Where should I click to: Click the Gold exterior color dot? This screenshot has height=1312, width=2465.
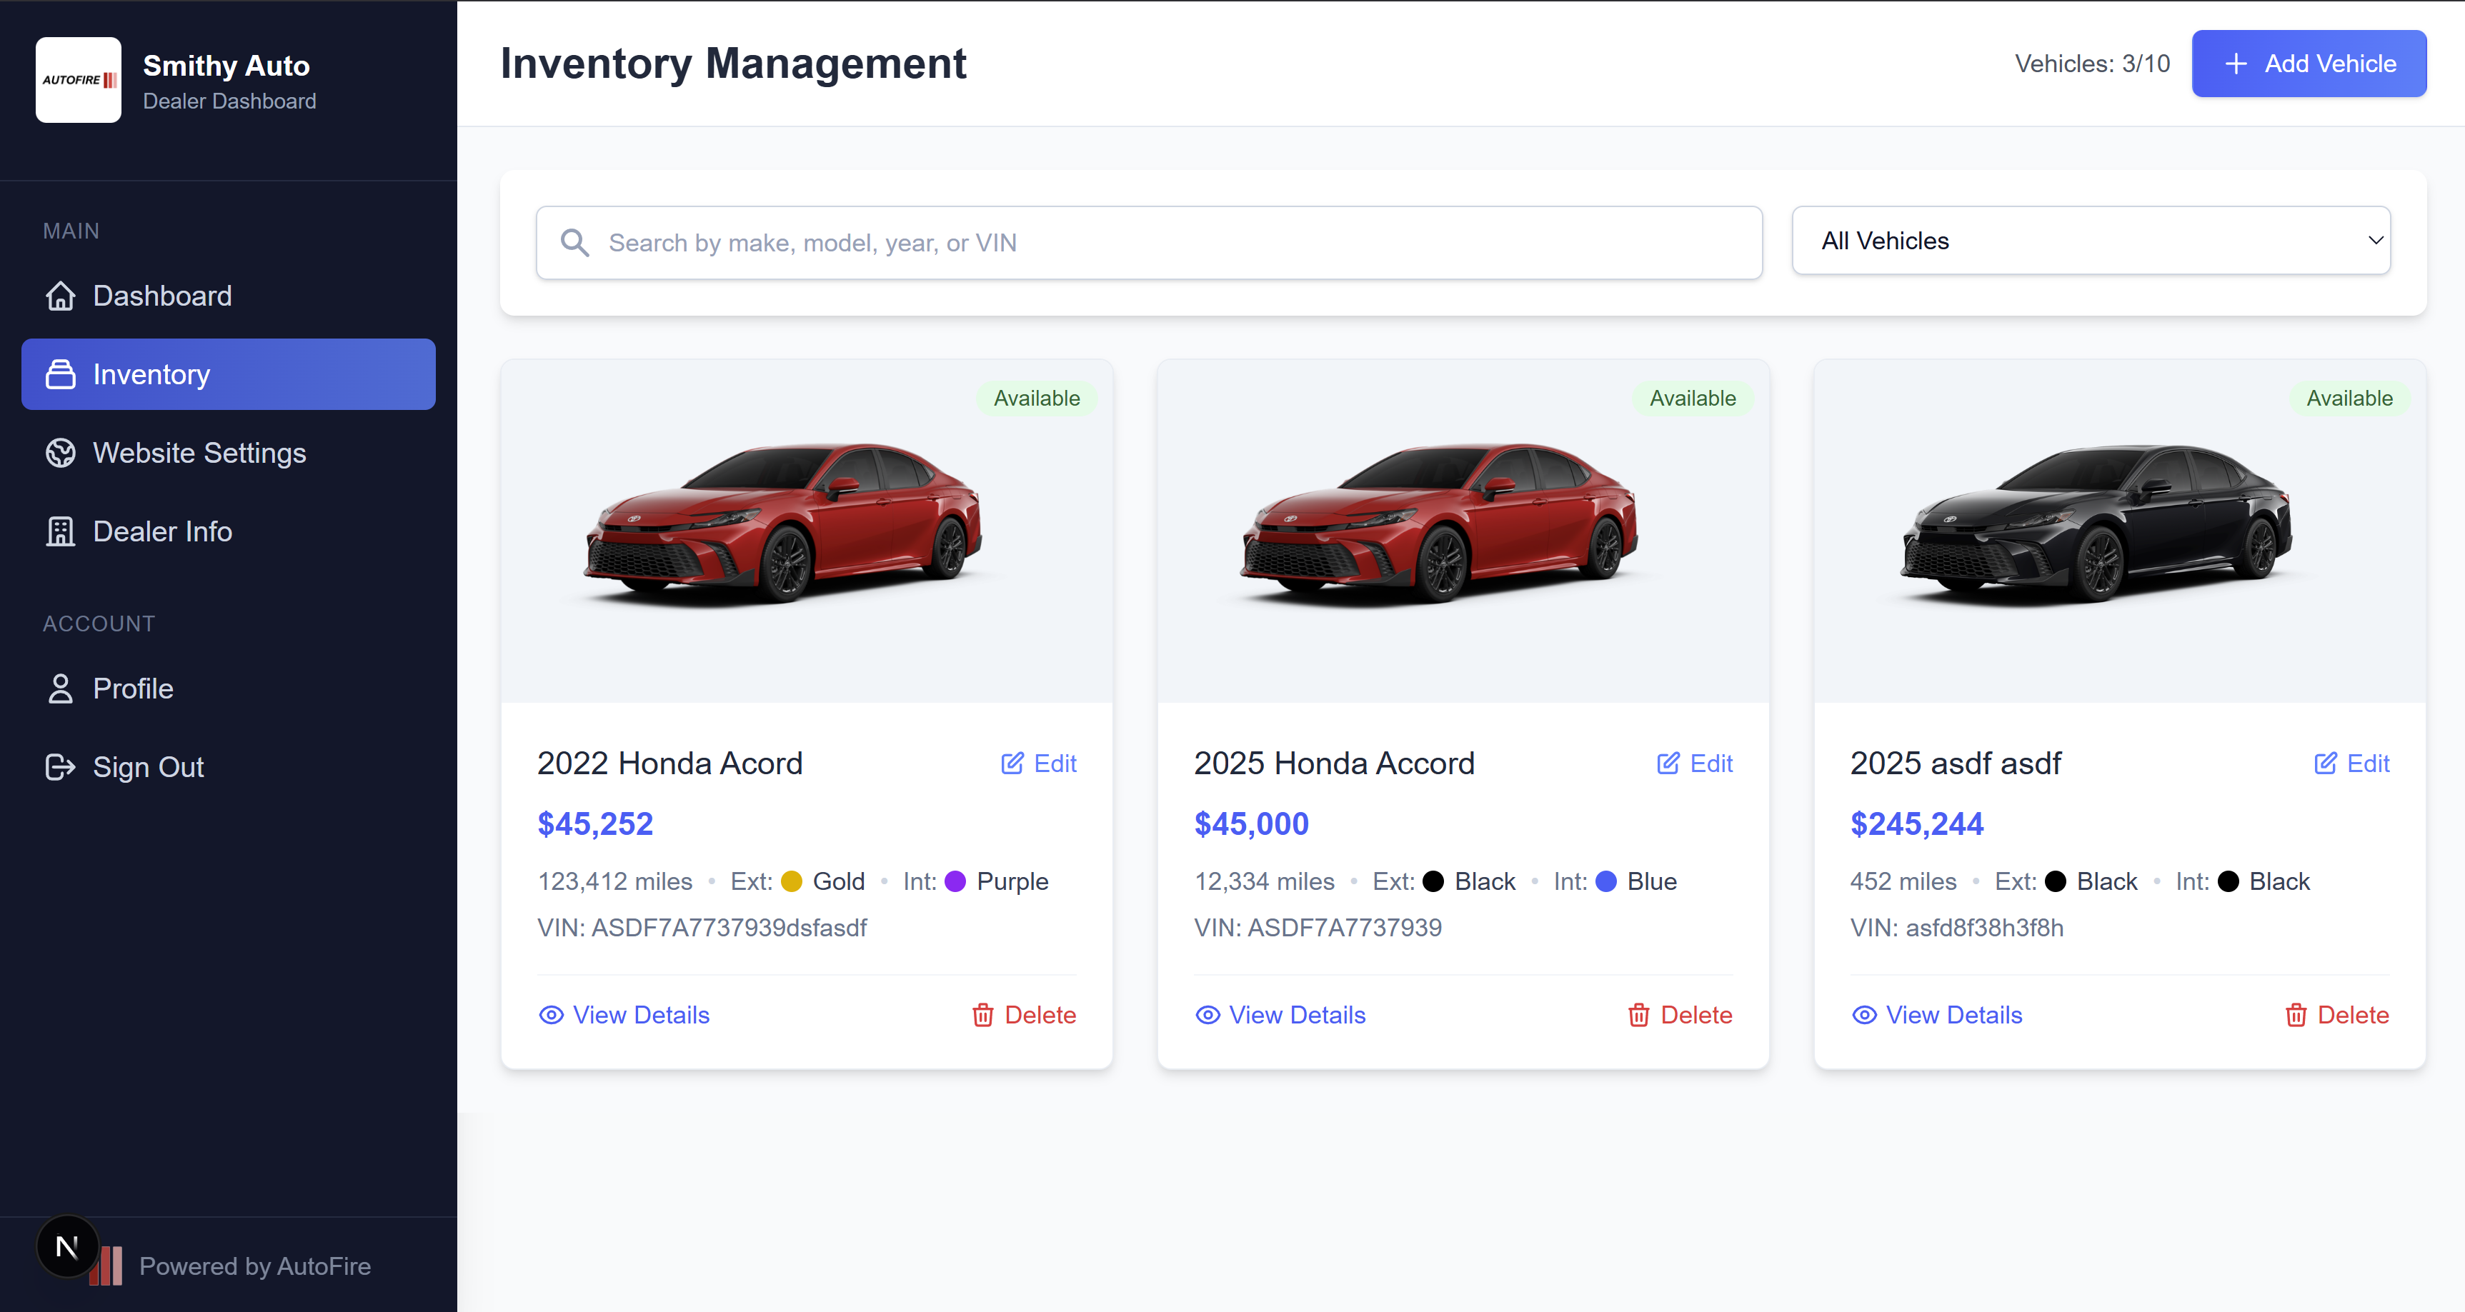tap(792, 881)
